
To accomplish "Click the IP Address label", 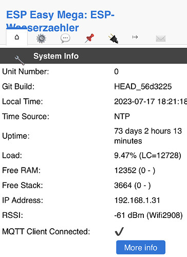I will (x=23, y=200).
